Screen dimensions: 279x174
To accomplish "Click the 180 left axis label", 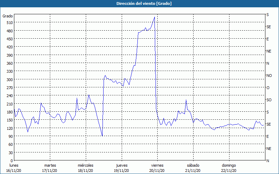I will tap(10, 112).
